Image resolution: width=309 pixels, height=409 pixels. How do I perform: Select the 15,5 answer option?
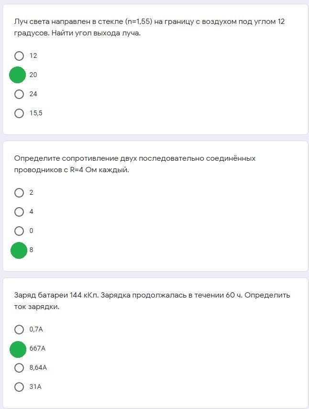19,113
